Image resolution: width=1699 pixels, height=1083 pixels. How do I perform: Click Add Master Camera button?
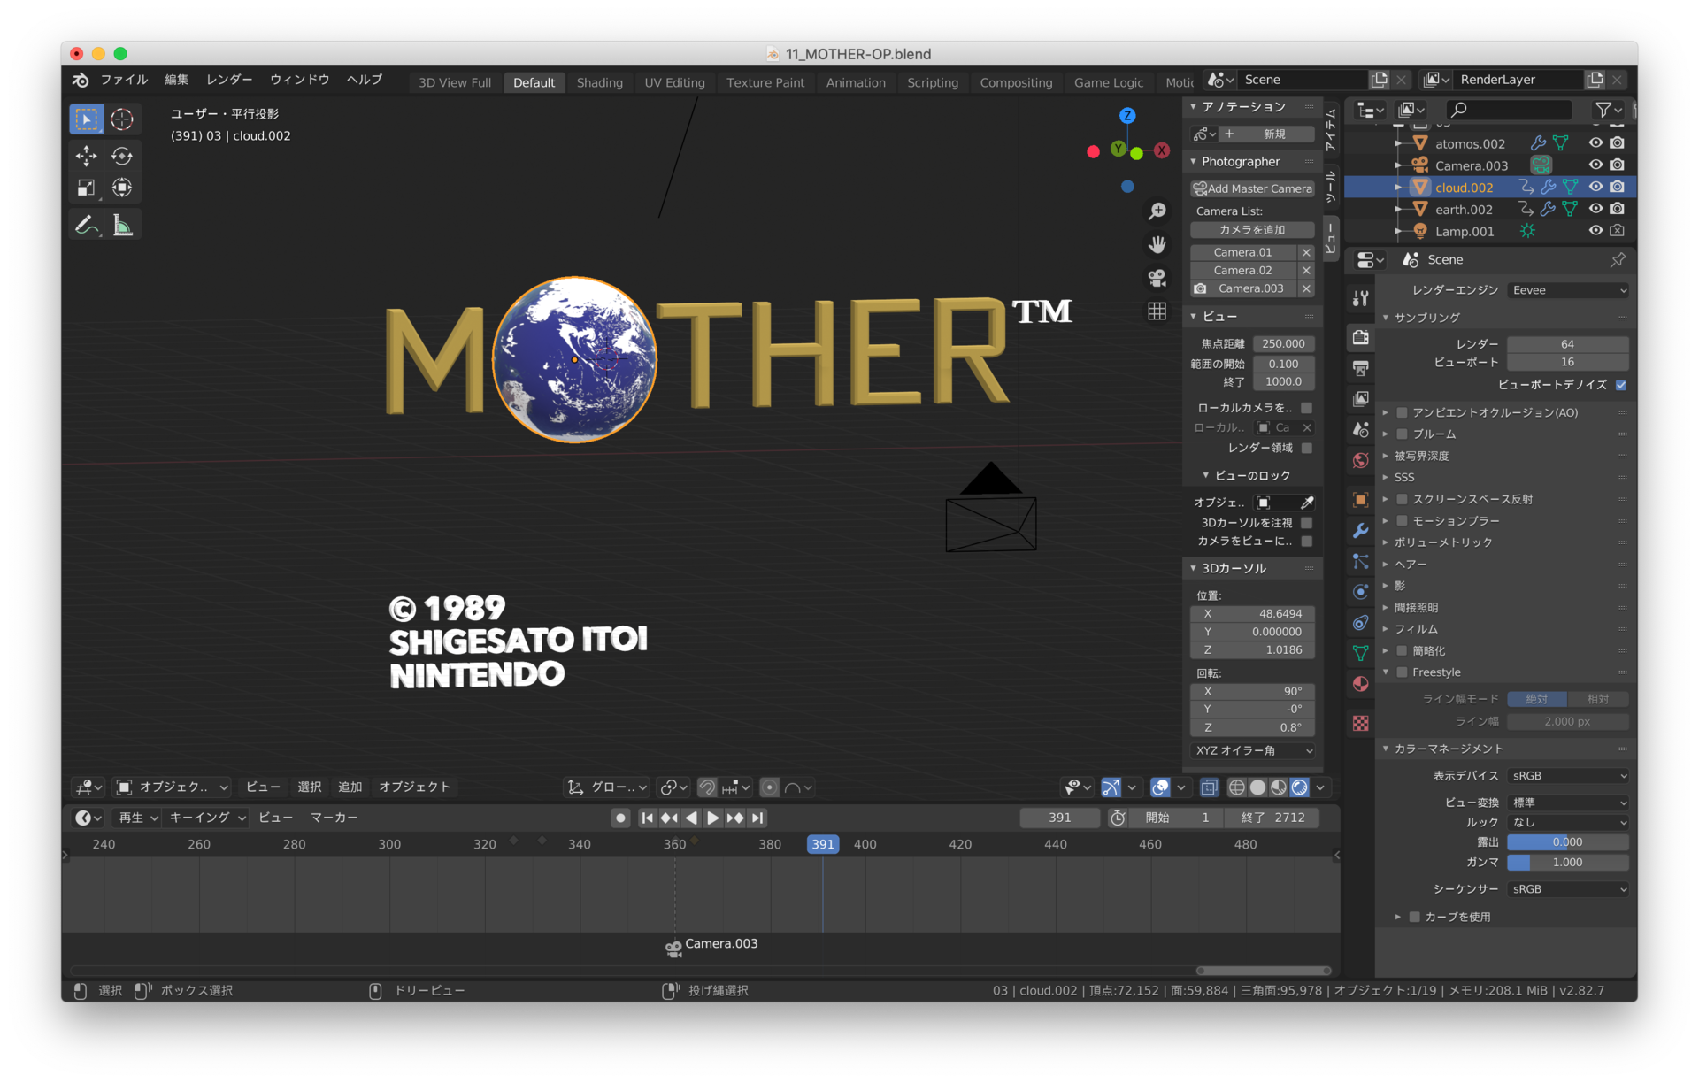[x=1252, y=188]
